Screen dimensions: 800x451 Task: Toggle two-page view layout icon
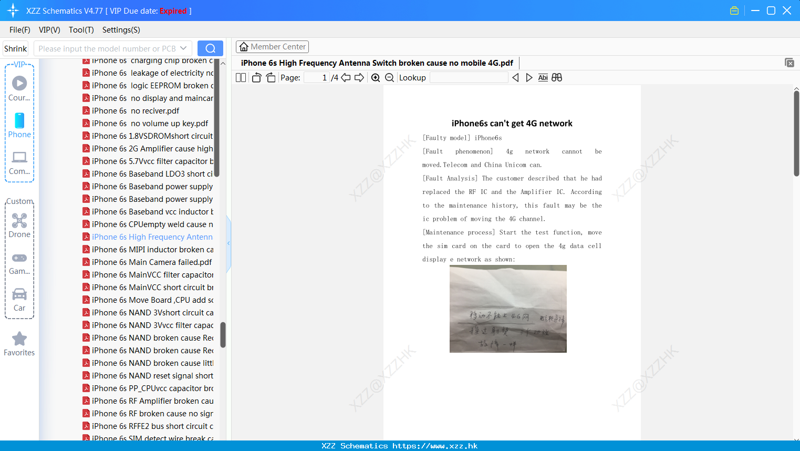coord(241,77)
